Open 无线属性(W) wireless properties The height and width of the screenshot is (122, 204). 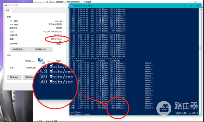pyautogui.click(x=40, y=49)
